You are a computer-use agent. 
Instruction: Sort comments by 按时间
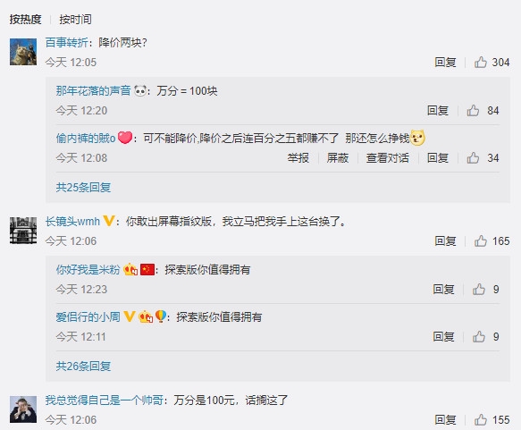[75, 20]
